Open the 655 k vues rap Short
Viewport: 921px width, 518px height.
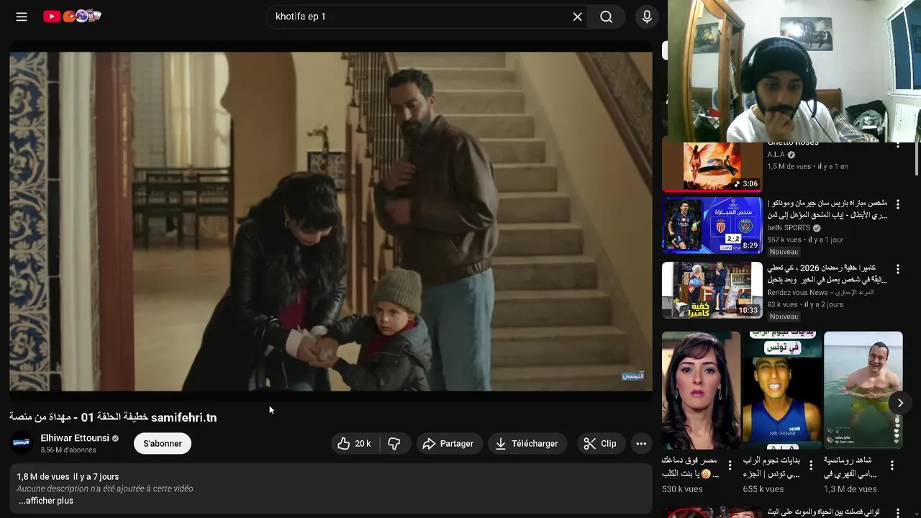pyautogui.click(x=781, y=391)
